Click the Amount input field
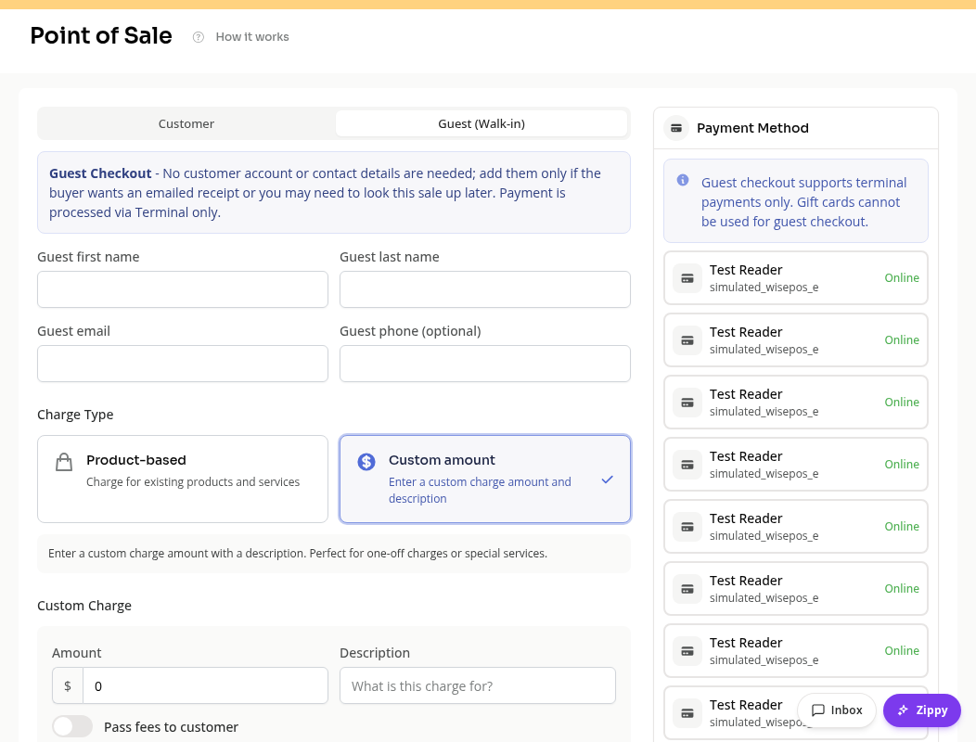Image resolution: width=976 pixels, height=742 pixels. coord(205,686)
